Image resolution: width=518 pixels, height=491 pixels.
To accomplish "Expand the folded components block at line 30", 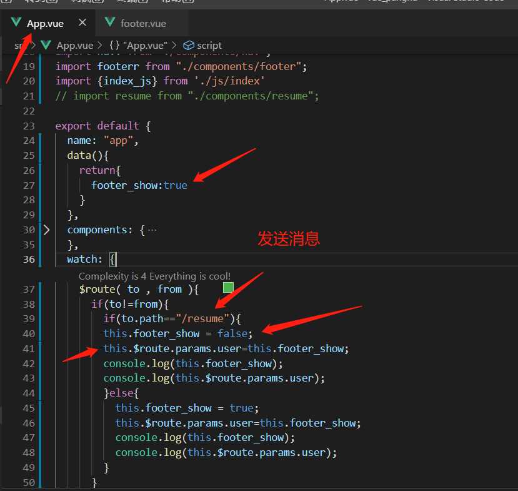I will pos(47,230).
